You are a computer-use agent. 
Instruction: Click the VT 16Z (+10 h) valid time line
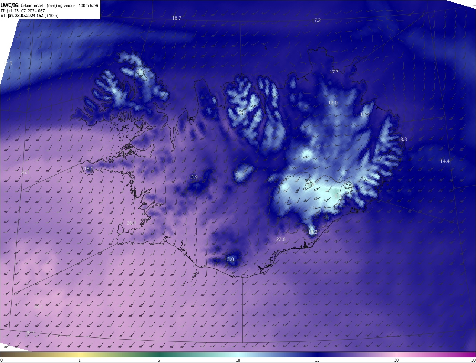[29, 16]
